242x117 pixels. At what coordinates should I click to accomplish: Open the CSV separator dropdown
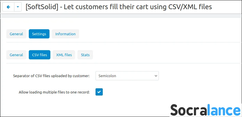(127, 76)
